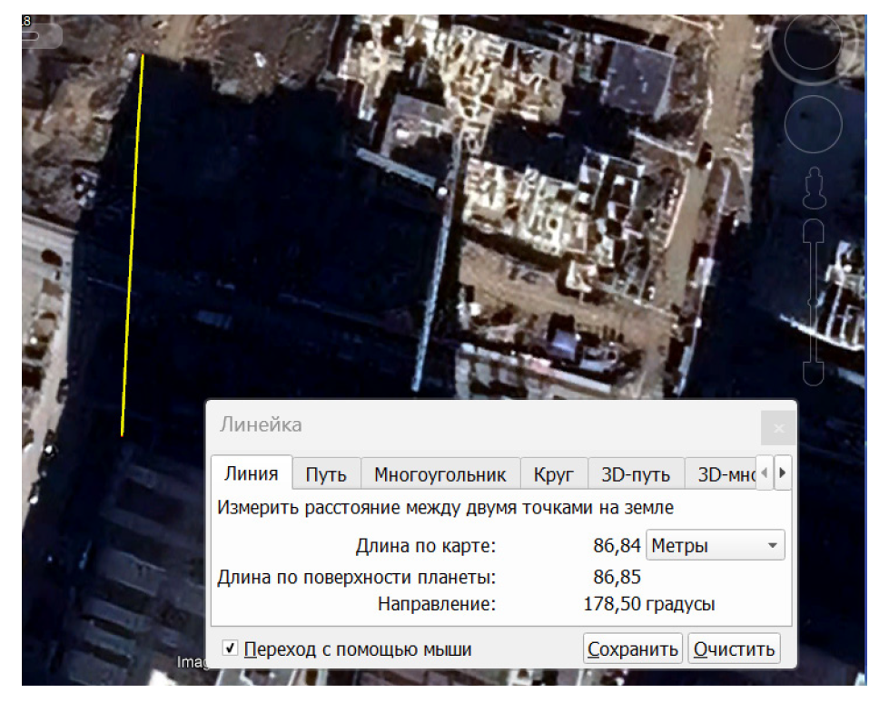Switch to the Путь tab

326,474
